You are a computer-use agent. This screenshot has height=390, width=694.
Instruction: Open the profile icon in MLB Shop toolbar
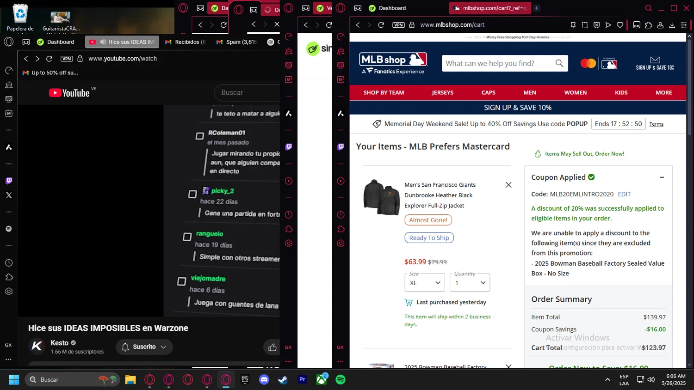click(660, 25)
